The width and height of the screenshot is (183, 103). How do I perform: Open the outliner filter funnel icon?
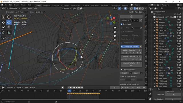coord(179,8)
